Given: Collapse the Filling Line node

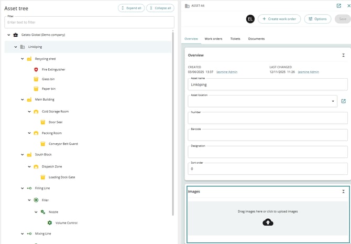Looking at the screenshot, I should point(23,188).
